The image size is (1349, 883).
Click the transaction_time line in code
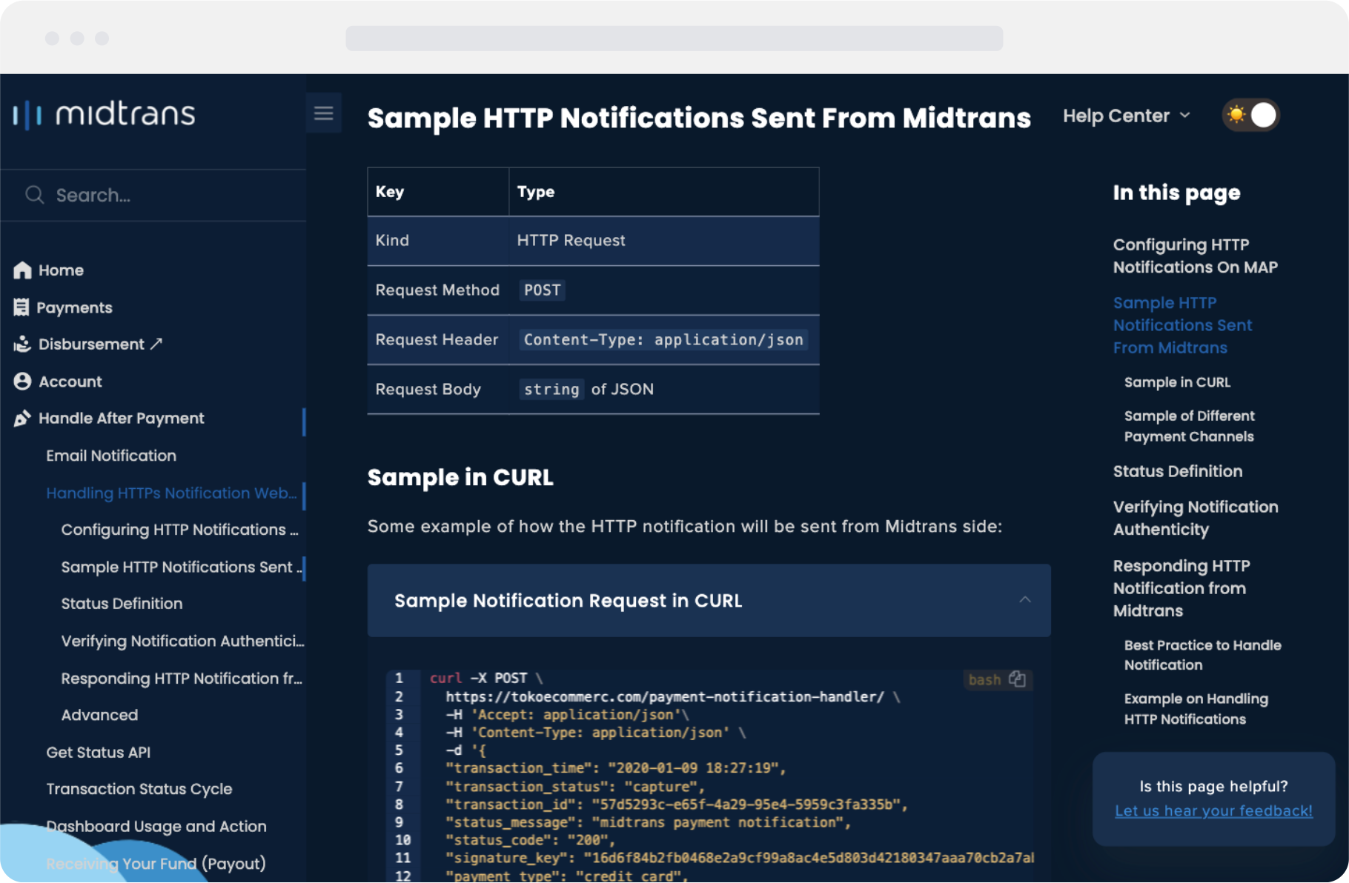click(x=615, y=768)
